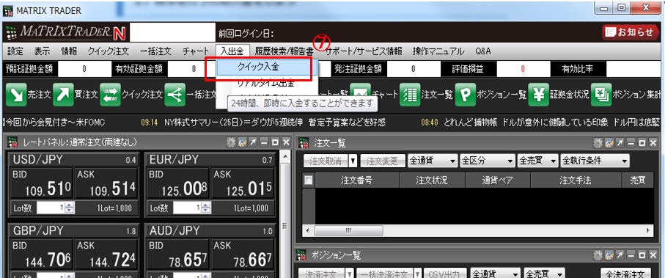Click AUD/JPY BID price 78.657
665x278 pixels.
(177, 255)
